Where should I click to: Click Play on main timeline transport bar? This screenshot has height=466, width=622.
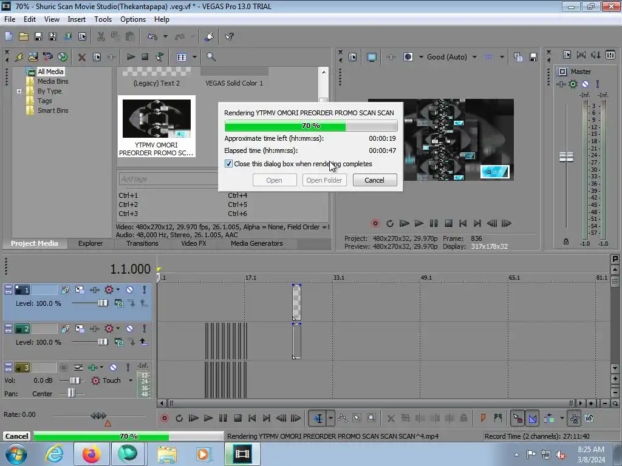pyautogui.click(x=208, y=418)
